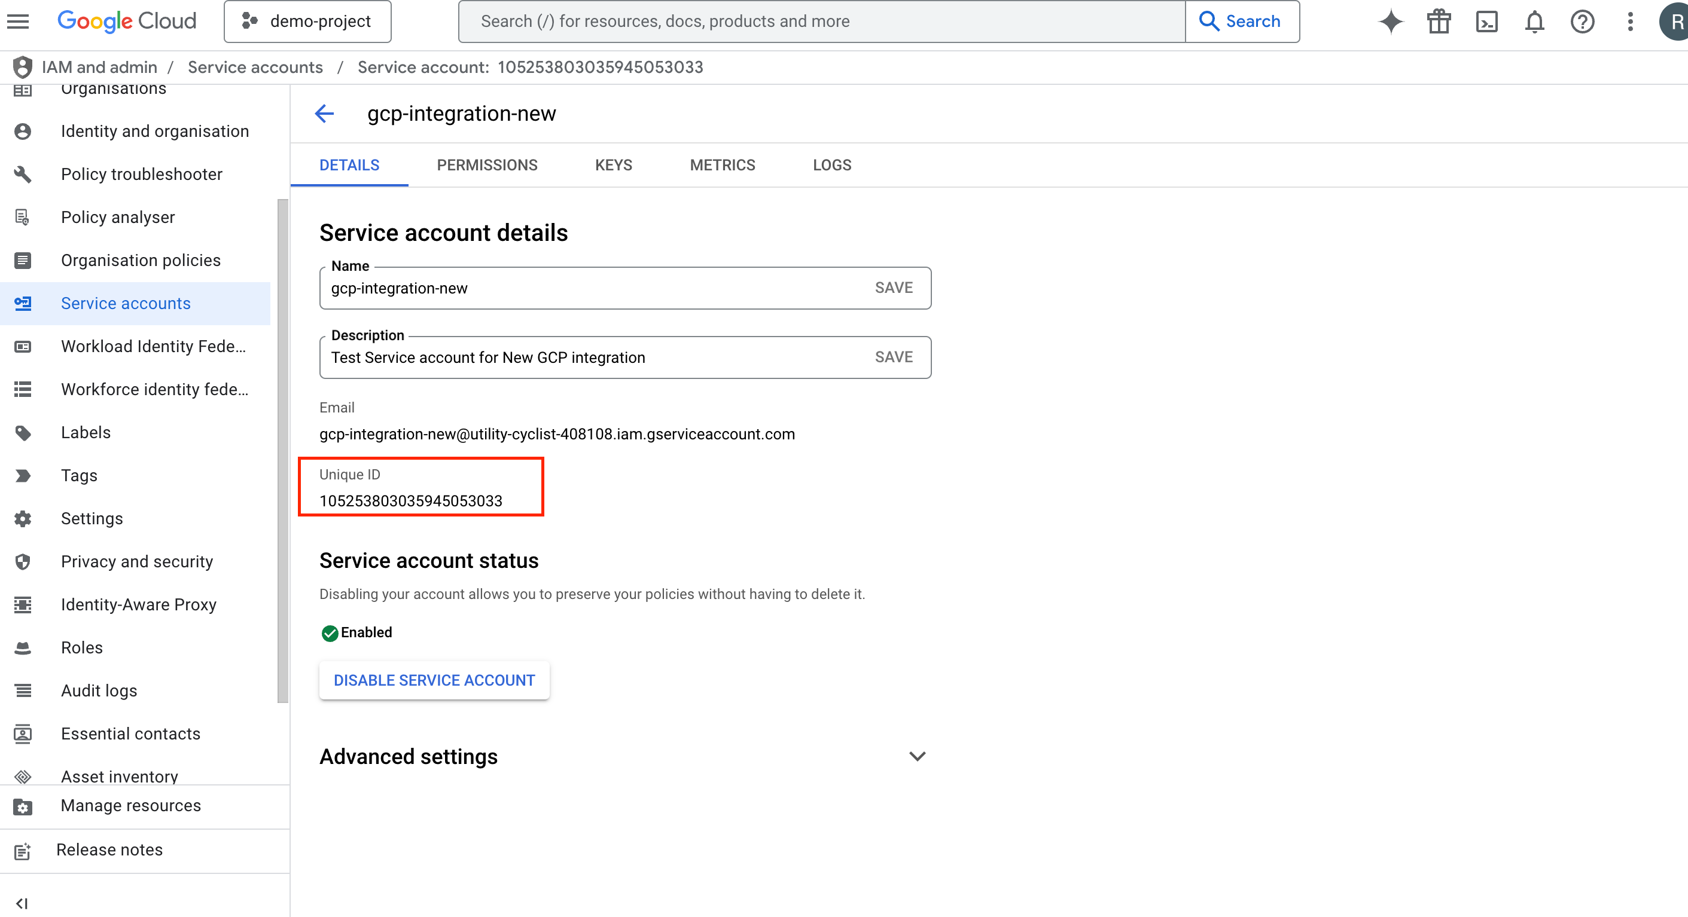Save the Name field
This screenshot has height=917, width=1688.
point(894,288)
